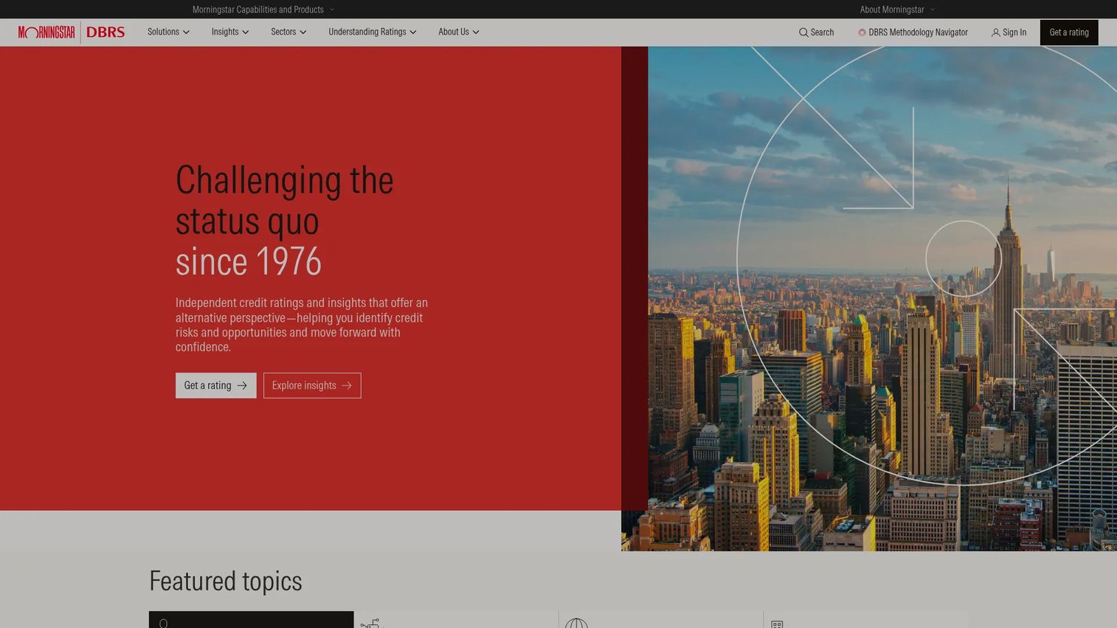The image size is (1117, 628).
Task: Open the Sectors menu
Action: (x=288, y=32)
